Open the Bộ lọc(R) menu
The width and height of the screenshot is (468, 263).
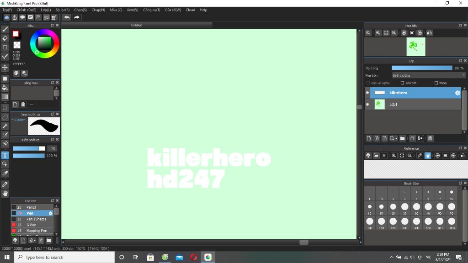(x=62, y=10)
